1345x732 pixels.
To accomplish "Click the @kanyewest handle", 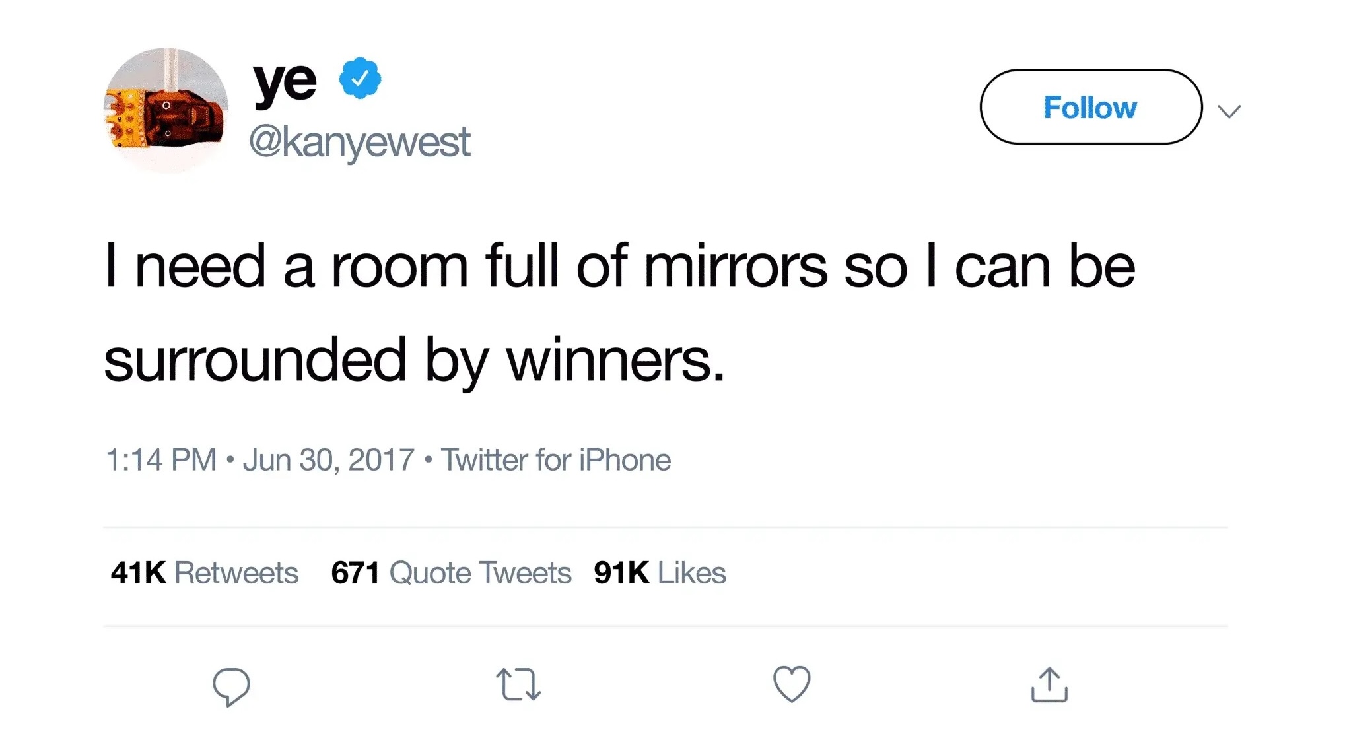I will pos(360,141).
